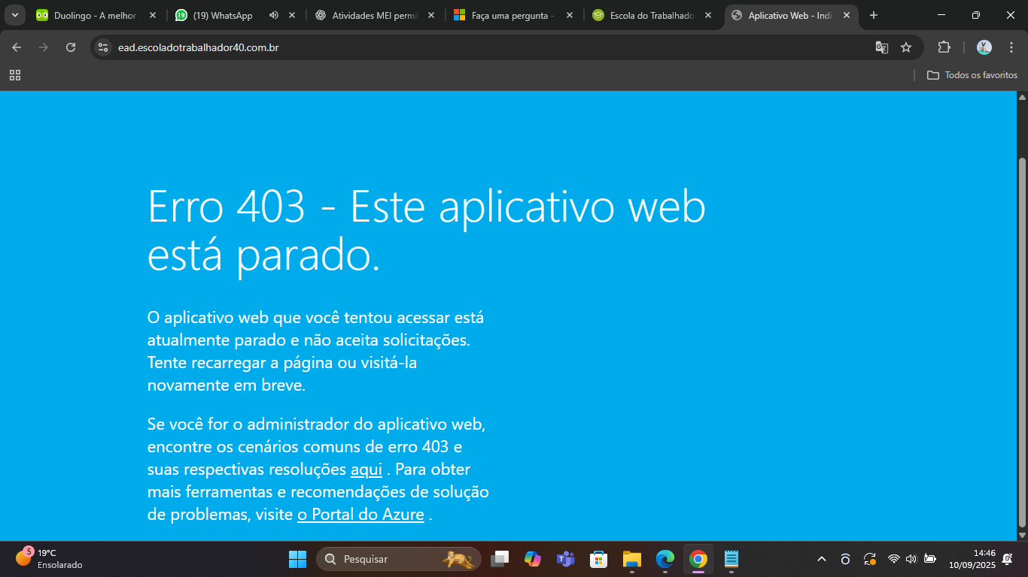The width and height of the screenshot is (1028, 577).
Task: Switch to the Faça uma pergunta tab
Action: tap(513, 15)
